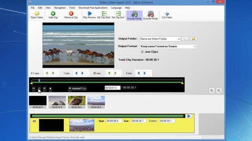Click the clip Start time field
The width and height of the screenshot is (252, 141).
point(114,121)
